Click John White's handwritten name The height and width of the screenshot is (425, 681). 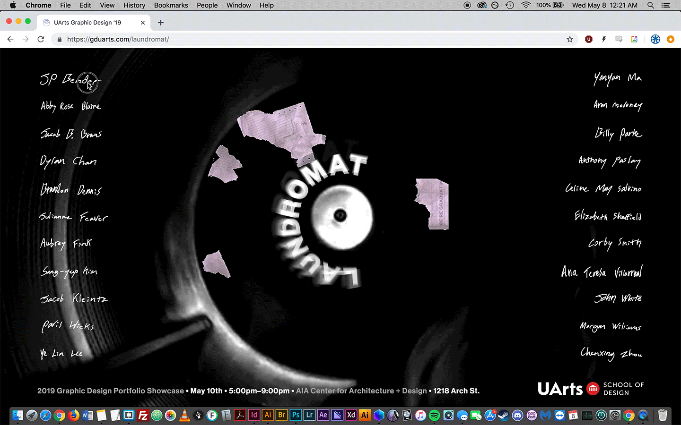[618, 298]
